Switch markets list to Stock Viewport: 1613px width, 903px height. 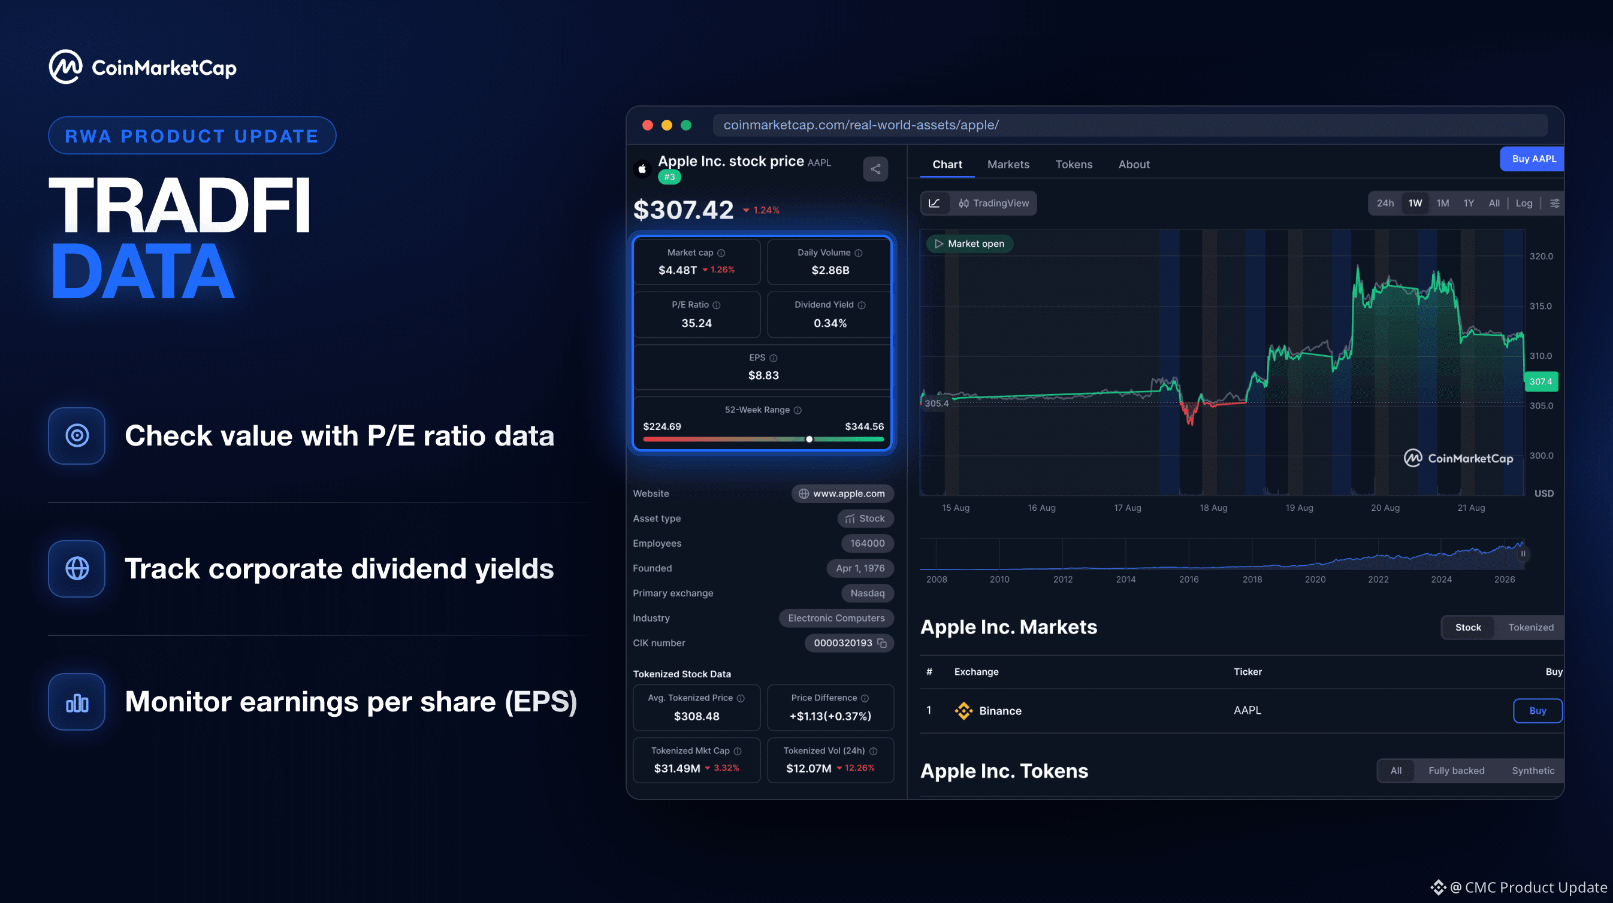1468,628
